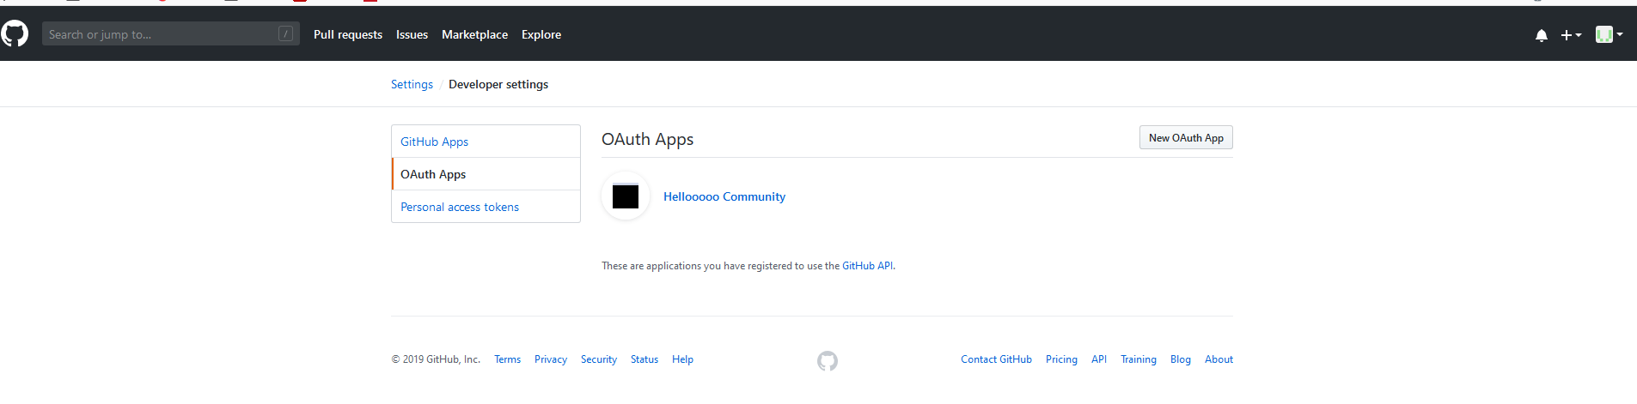This screenshot has width=1637, height=404.
Task: Open the Status footer link
Action: 644,359
